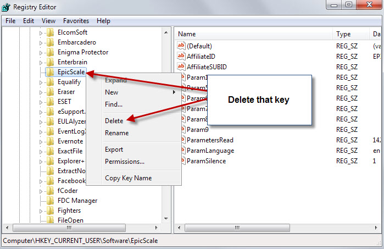
Task: Expand the Equalify key
Action: click(x=41, y=82)
